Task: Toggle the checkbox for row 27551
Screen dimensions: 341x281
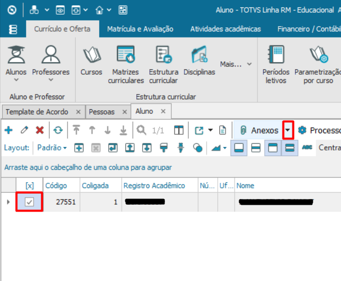Action: click(30, 202)
